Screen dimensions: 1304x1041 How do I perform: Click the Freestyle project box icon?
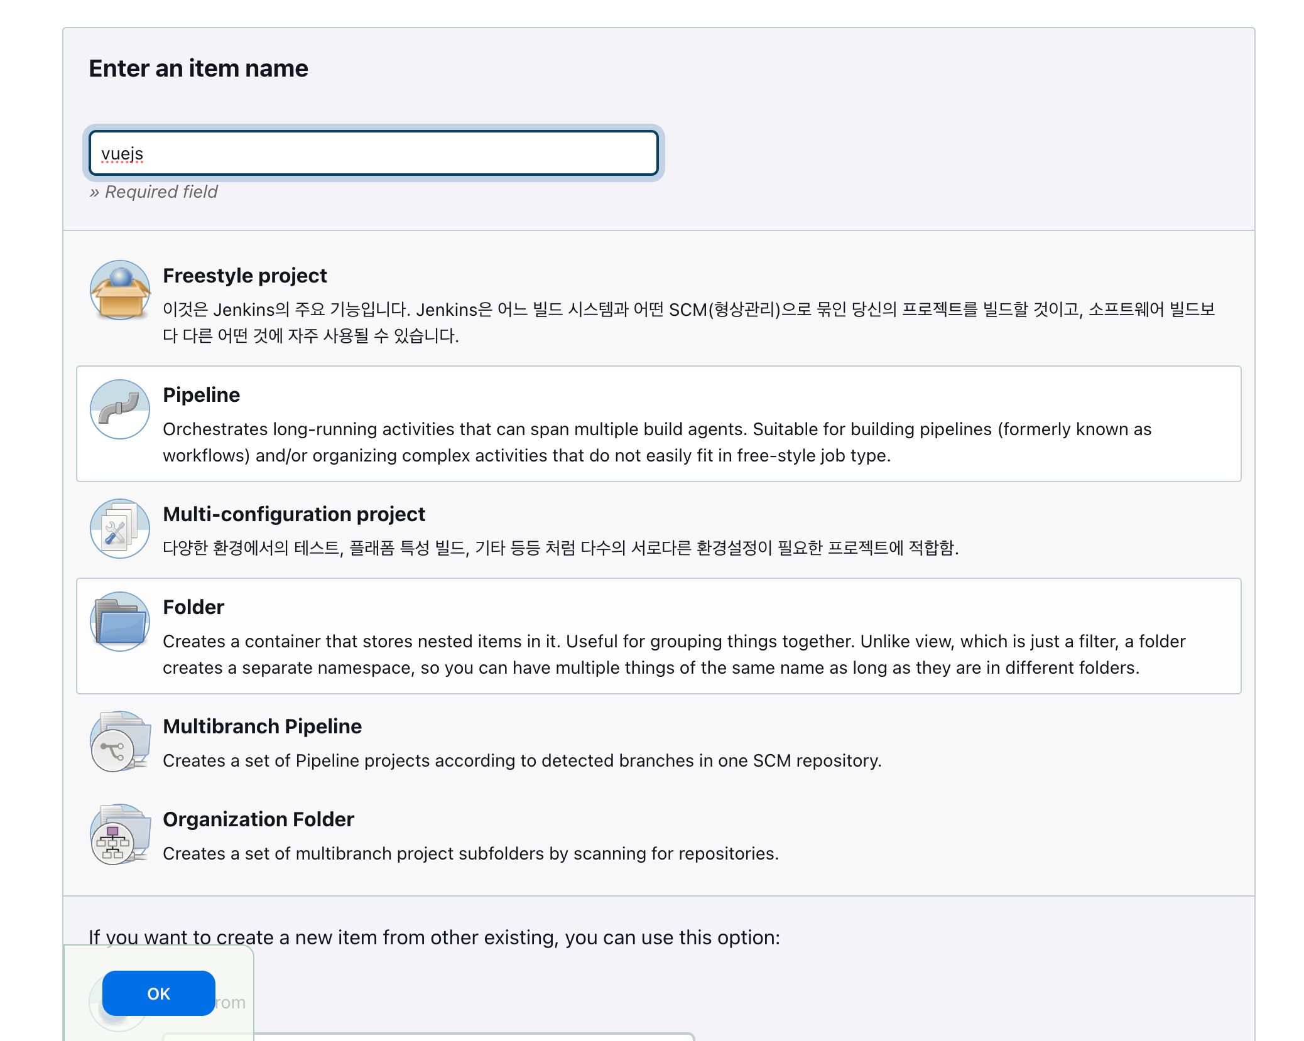(x=120, y=291)
